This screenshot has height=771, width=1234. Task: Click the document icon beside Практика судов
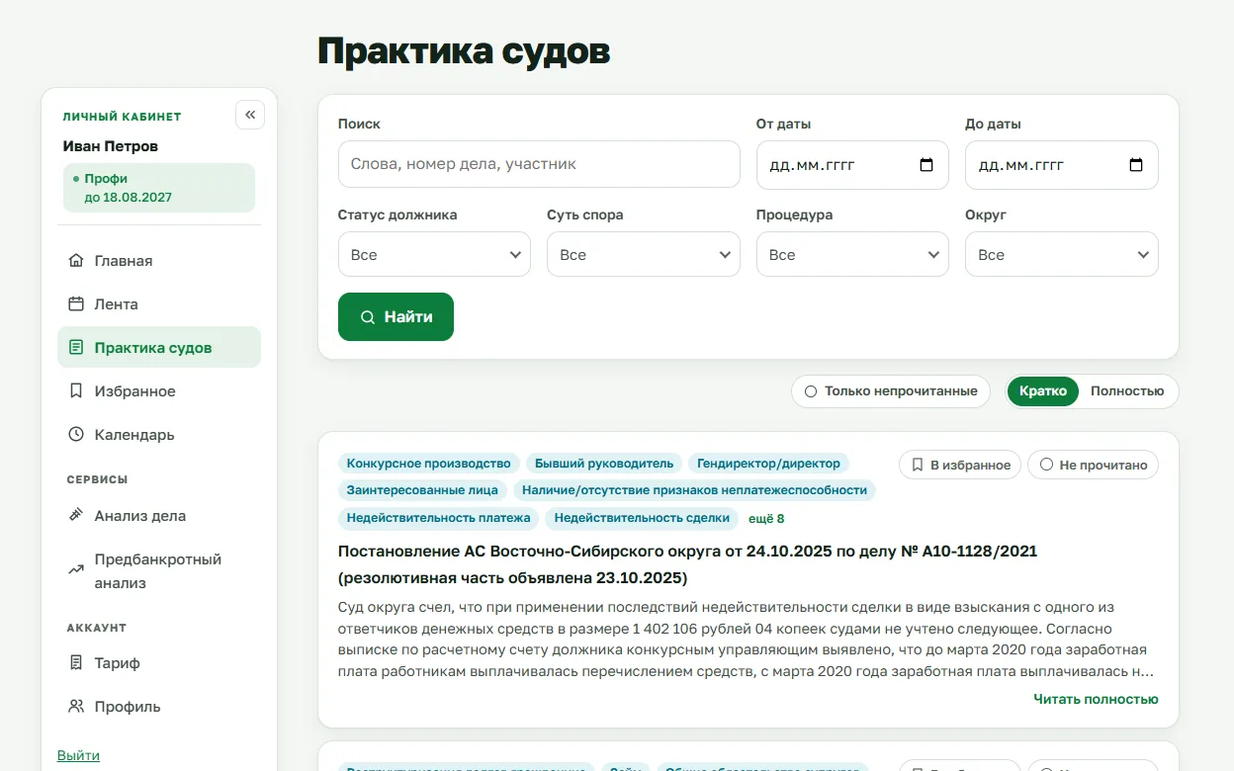coord(76,348)
